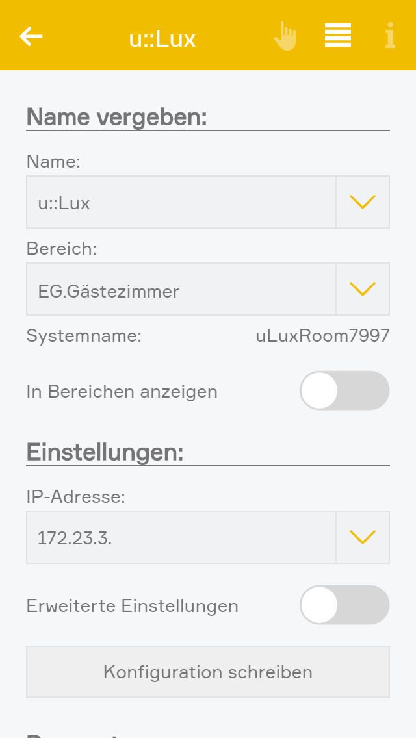Tap the u::Lux title in header
Viewport: 416px width, 738px height.
162,38
